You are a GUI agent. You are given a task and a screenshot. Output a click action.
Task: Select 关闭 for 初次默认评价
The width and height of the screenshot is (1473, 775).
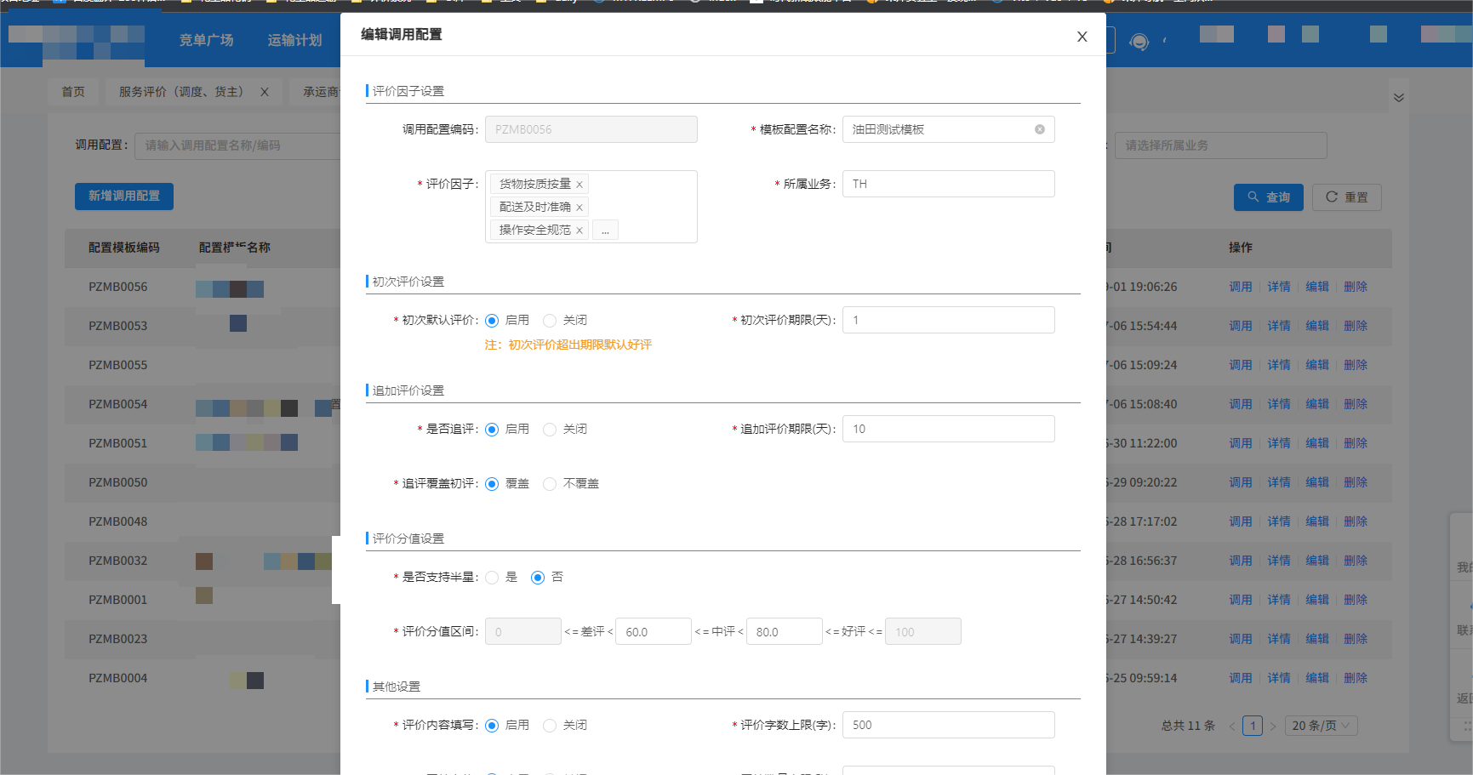tap(550, 321)
